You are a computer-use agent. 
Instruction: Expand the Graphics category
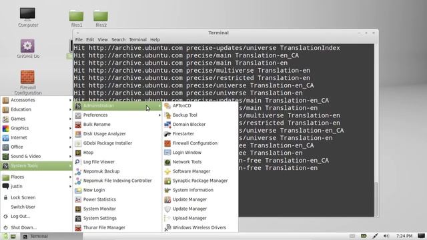click(x=36, y=128)
